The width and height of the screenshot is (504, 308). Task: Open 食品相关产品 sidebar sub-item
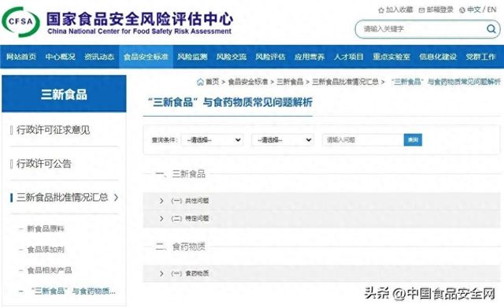[x=50, y=270]
